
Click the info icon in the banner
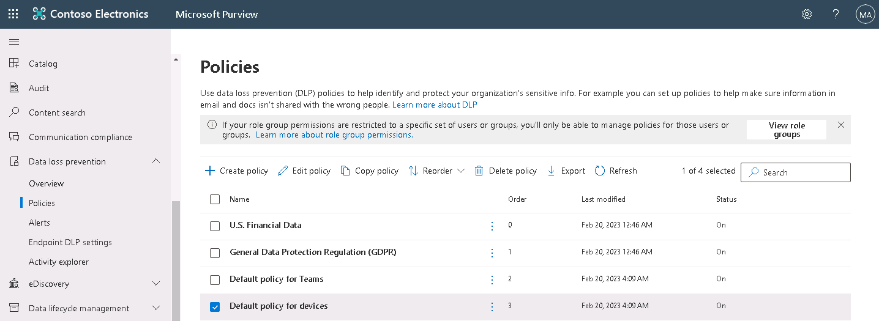(212, 125)
